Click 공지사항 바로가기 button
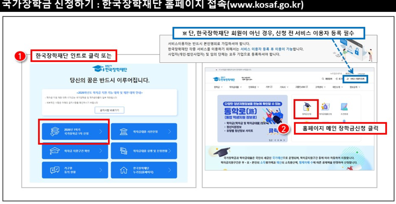The height and width of the screenshot is (204, 396). click(x=109, y=110)
